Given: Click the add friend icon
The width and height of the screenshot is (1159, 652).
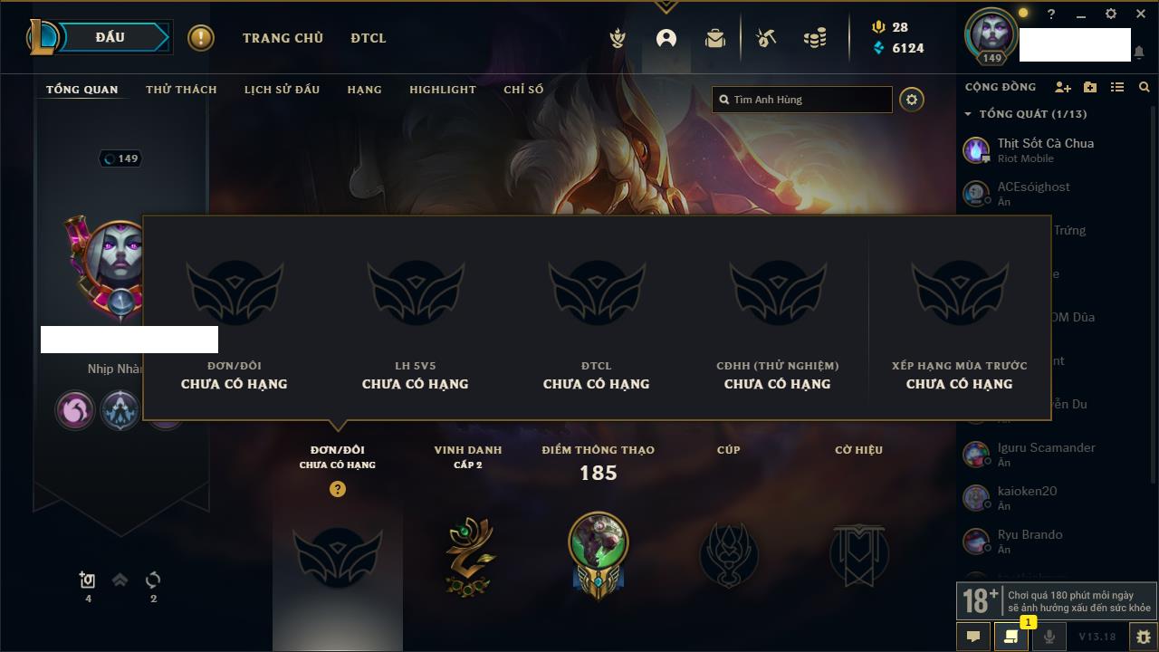Looking at the screenshot, I should [1063, 87].
